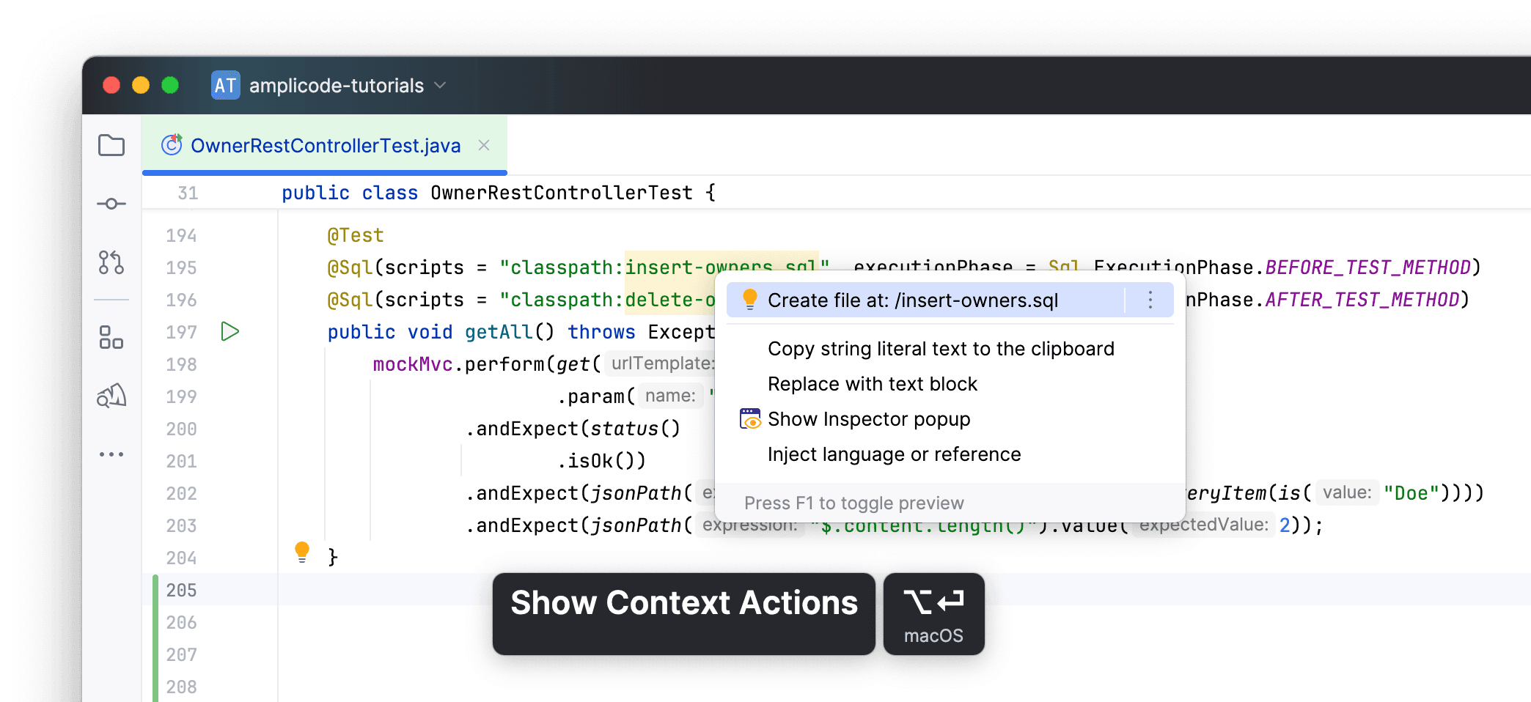Image resolution: width=1531 pixels, height=702 pixels.
Task: Open more options for Create file action
Action: tap(1150, 300)
